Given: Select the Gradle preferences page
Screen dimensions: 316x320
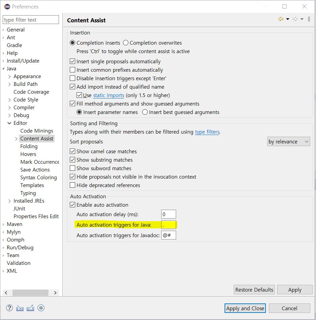Looking at the screenshot, I should pos(14,45).
